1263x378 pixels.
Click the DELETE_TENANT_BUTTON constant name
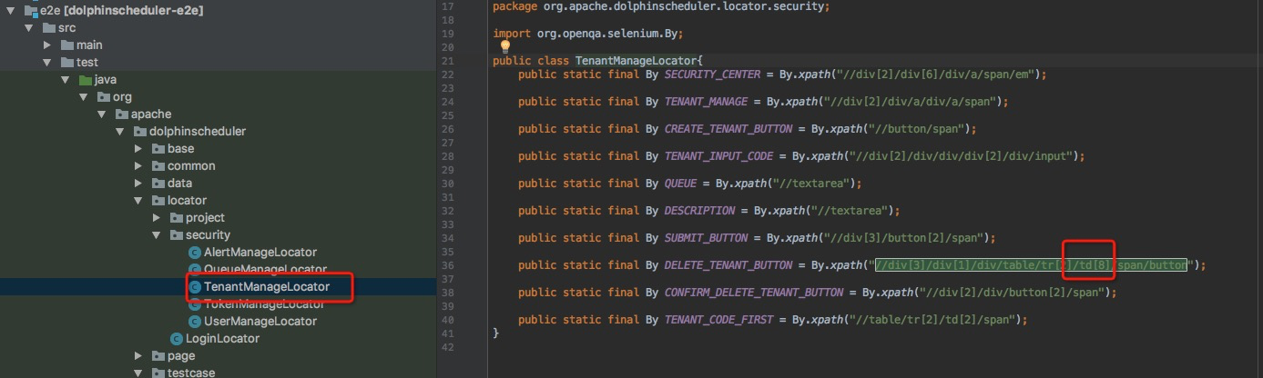click(x=728, y=265)
